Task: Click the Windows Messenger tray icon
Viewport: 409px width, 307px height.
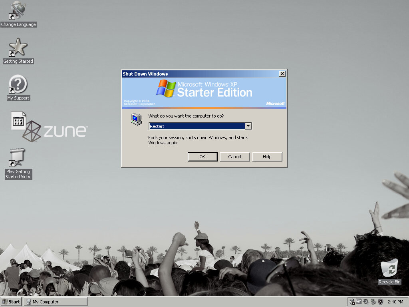Action: [351, 302]
